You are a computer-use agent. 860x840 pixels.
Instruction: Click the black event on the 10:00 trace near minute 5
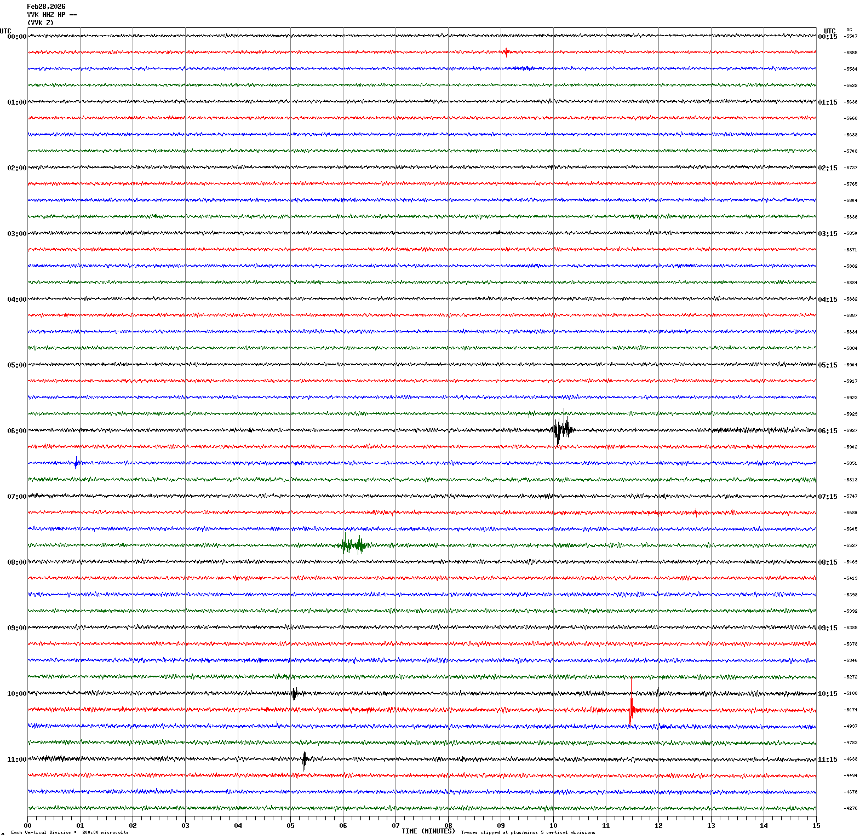(294, 694)
